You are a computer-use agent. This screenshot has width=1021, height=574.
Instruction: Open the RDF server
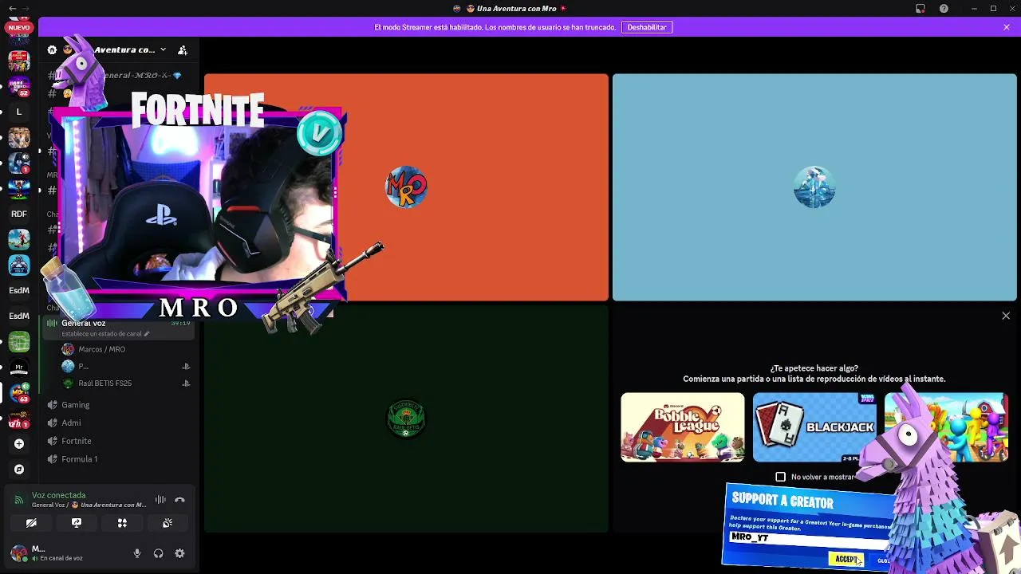[x=19, y=214]
